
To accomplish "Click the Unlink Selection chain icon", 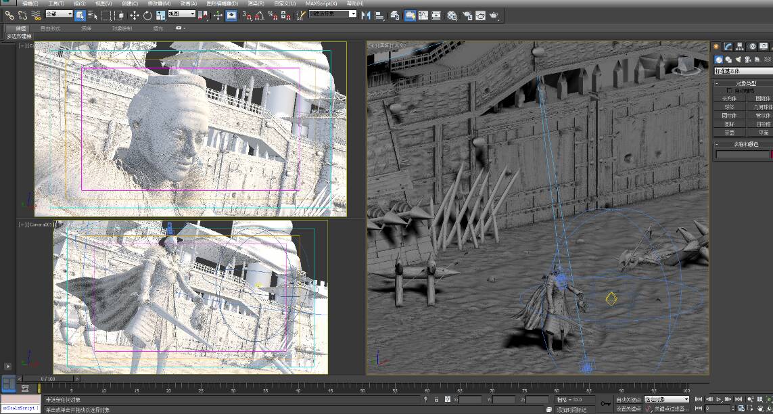I will (x=23, y=16).
